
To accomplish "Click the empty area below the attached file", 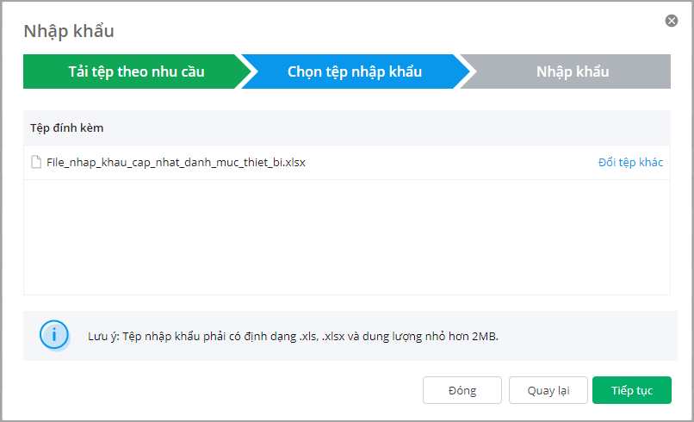I will [346, 237].
